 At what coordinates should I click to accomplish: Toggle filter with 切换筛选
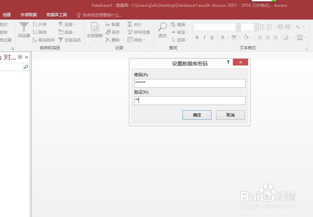pos(70,40)
